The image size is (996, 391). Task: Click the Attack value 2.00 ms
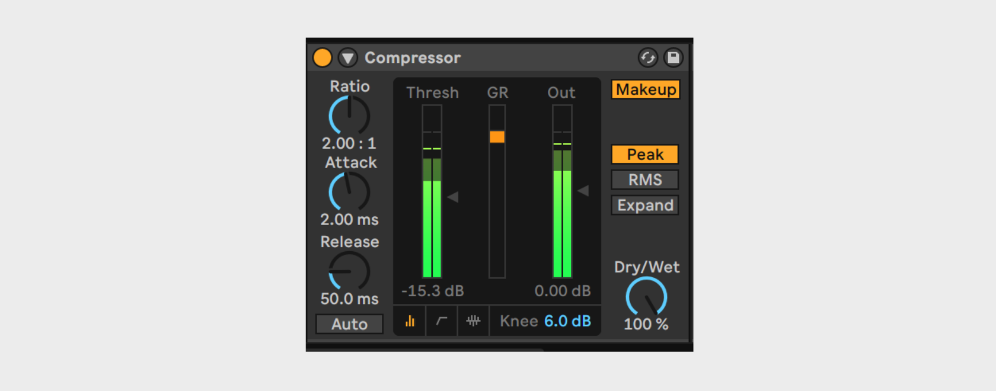click(x=350, y=220)
